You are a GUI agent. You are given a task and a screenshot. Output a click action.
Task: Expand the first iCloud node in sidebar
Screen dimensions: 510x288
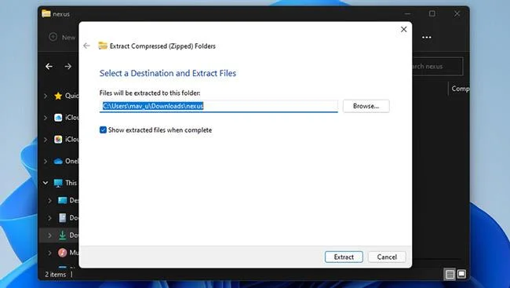[46, 118]
